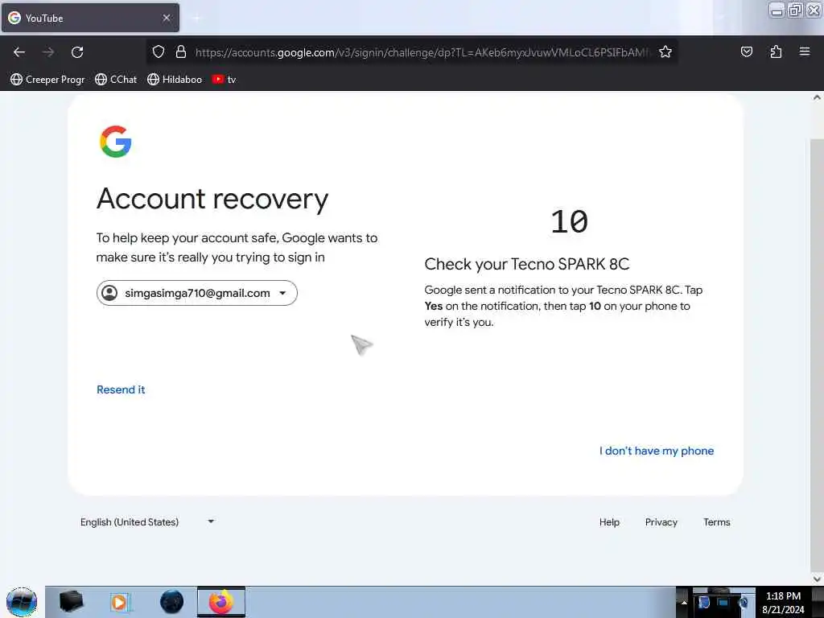
Task: Open the Firefox hamburger menu
Action: 805,51
